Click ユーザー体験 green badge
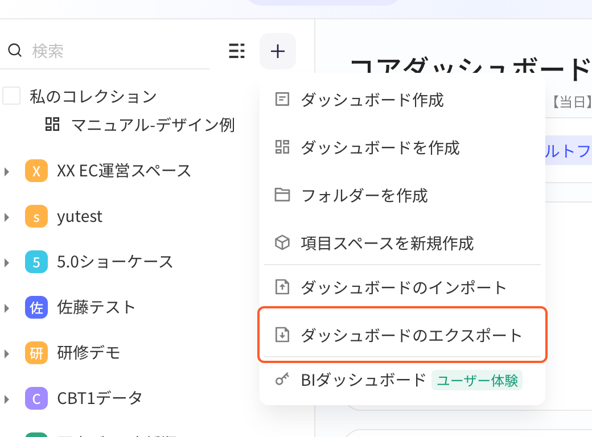The width and height of the screenshot is (592, 437). [x=477, y=381]
